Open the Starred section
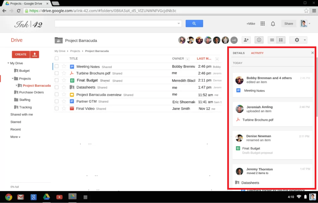This screenshot has height=203, width=318. [x=16, y=122]
